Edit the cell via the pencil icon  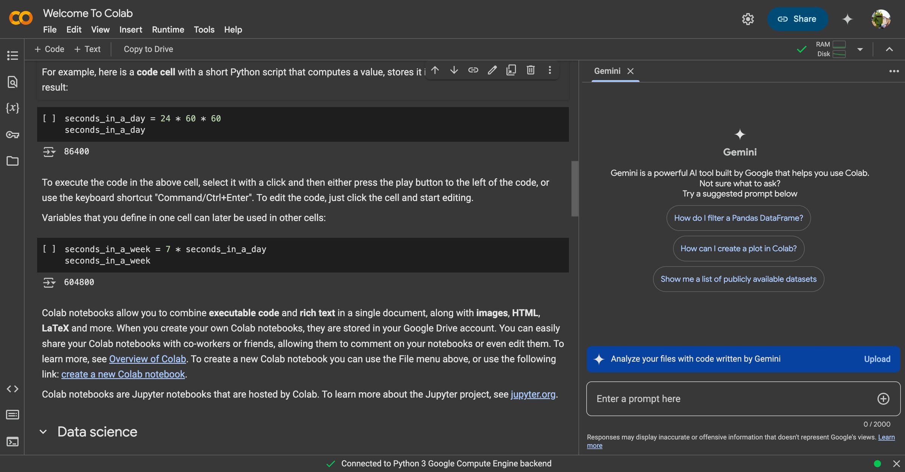click(492, 70)
